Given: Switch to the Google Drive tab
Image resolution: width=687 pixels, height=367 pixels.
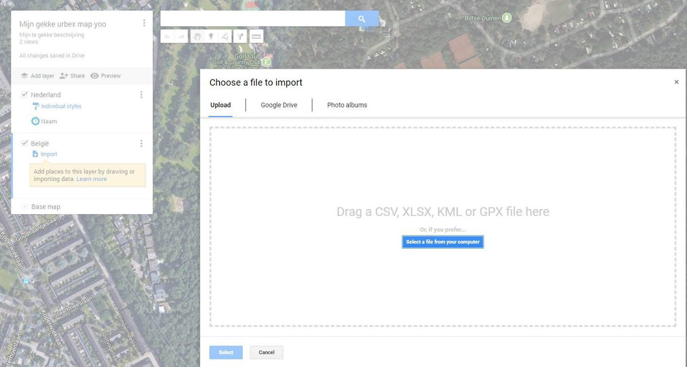Looking at the screenshot, I should point(279,105).
